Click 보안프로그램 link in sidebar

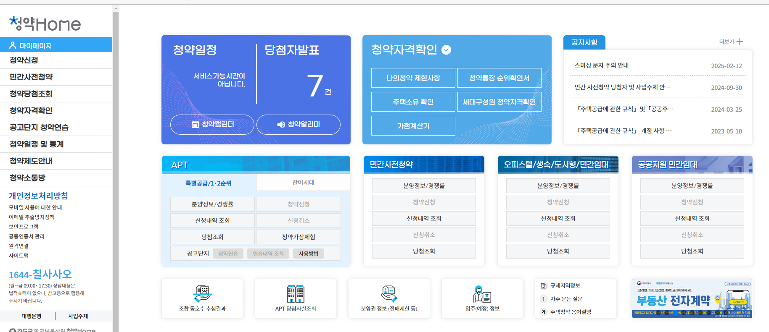coord(24,227)
